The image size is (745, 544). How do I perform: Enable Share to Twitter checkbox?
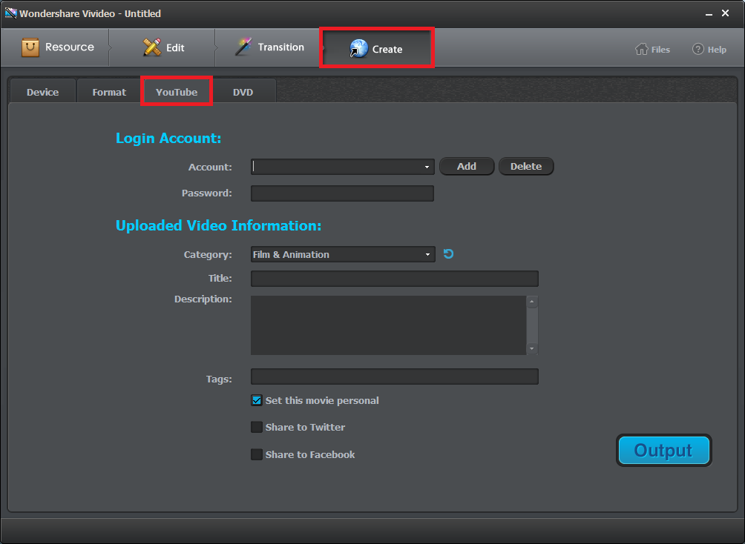[x=257, y=427]
